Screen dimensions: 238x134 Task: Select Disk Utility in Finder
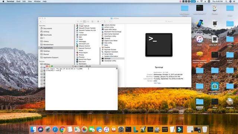tap(108, 43)
